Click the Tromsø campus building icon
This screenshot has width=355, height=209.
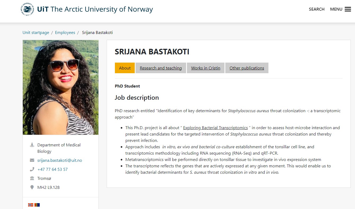tap(32, 178)
